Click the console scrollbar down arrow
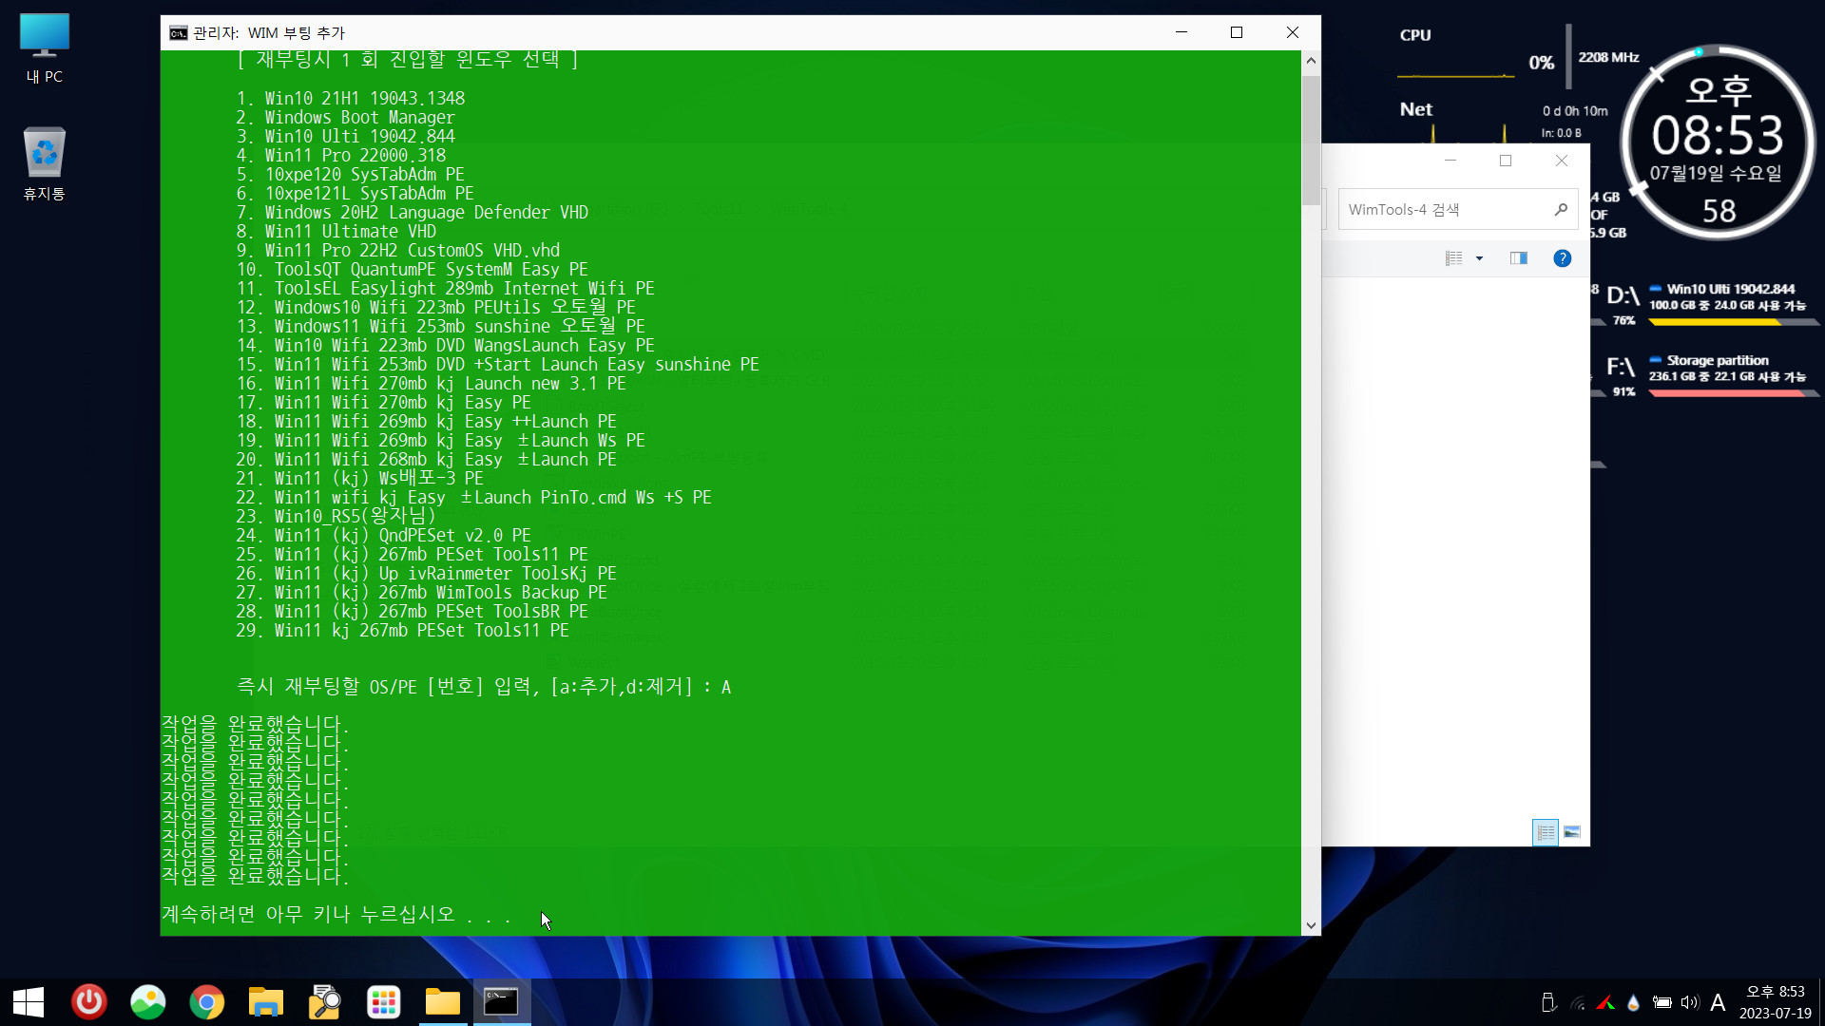This screenshot has height=1026, width=1825. coord(1311,925)
